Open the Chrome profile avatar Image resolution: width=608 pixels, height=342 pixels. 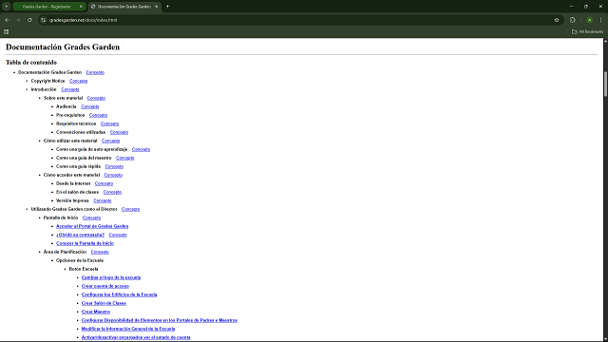pos(589,20)
